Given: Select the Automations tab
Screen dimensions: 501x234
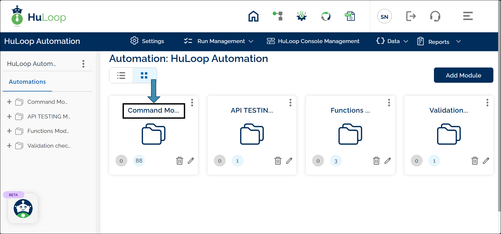Looking at the screenshot, I should click(x=27, y=82).
